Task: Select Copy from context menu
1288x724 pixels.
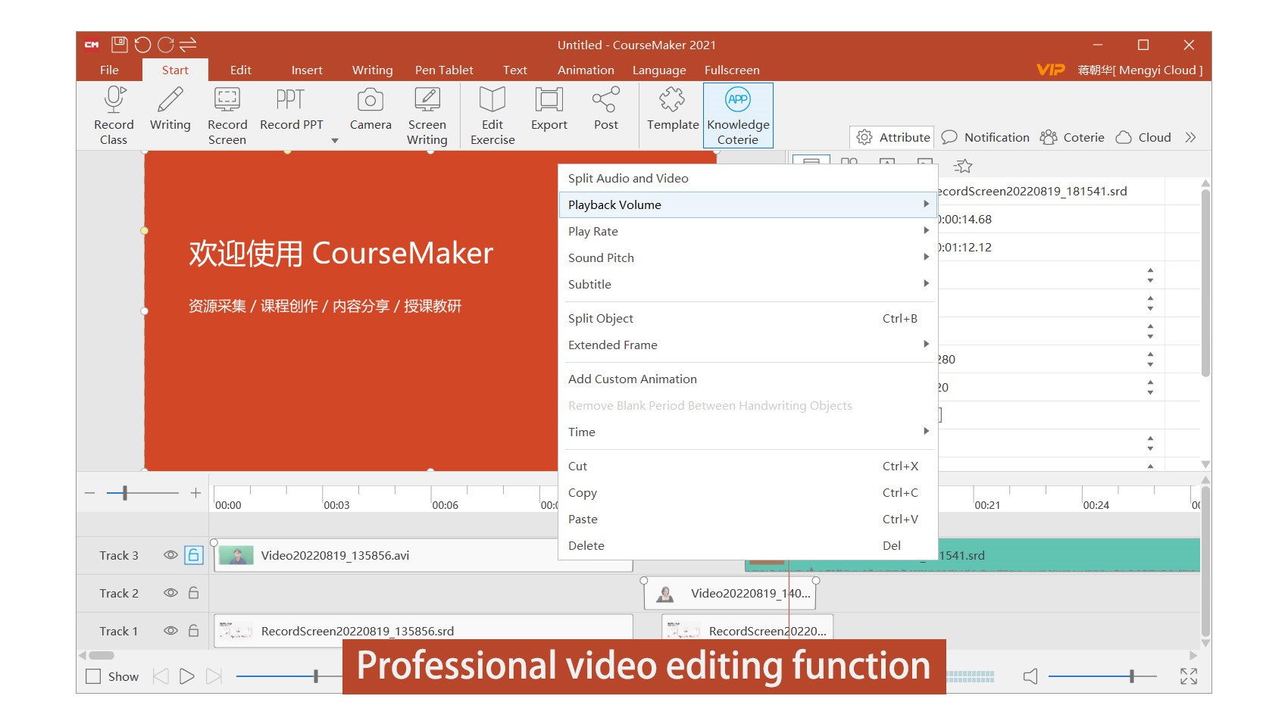Action: point(748,492)
